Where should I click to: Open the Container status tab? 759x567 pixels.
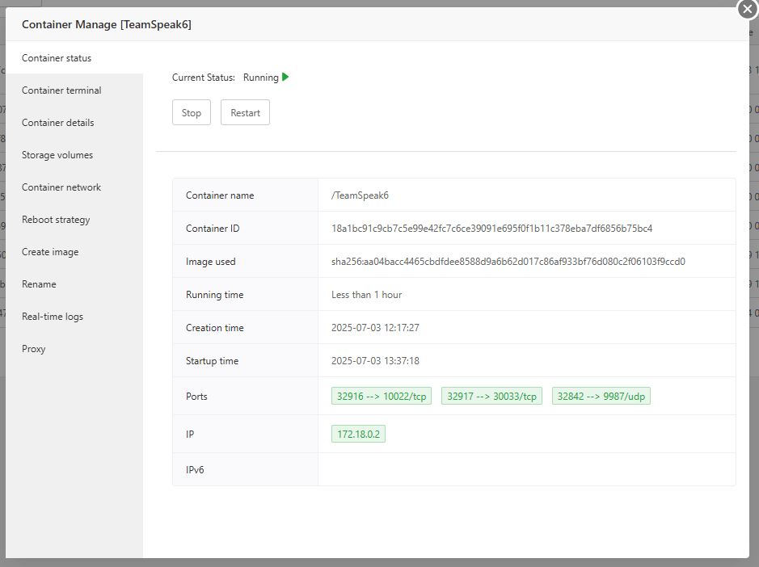(x=74, y=57)
